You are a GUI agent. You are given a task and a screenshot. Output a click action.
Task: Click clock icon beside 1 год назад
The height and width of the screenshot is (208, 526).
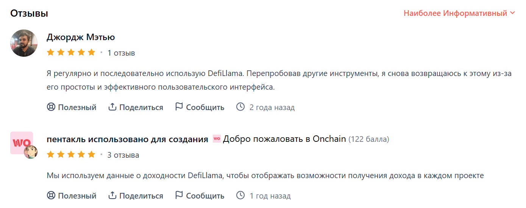tap(240, 196)
